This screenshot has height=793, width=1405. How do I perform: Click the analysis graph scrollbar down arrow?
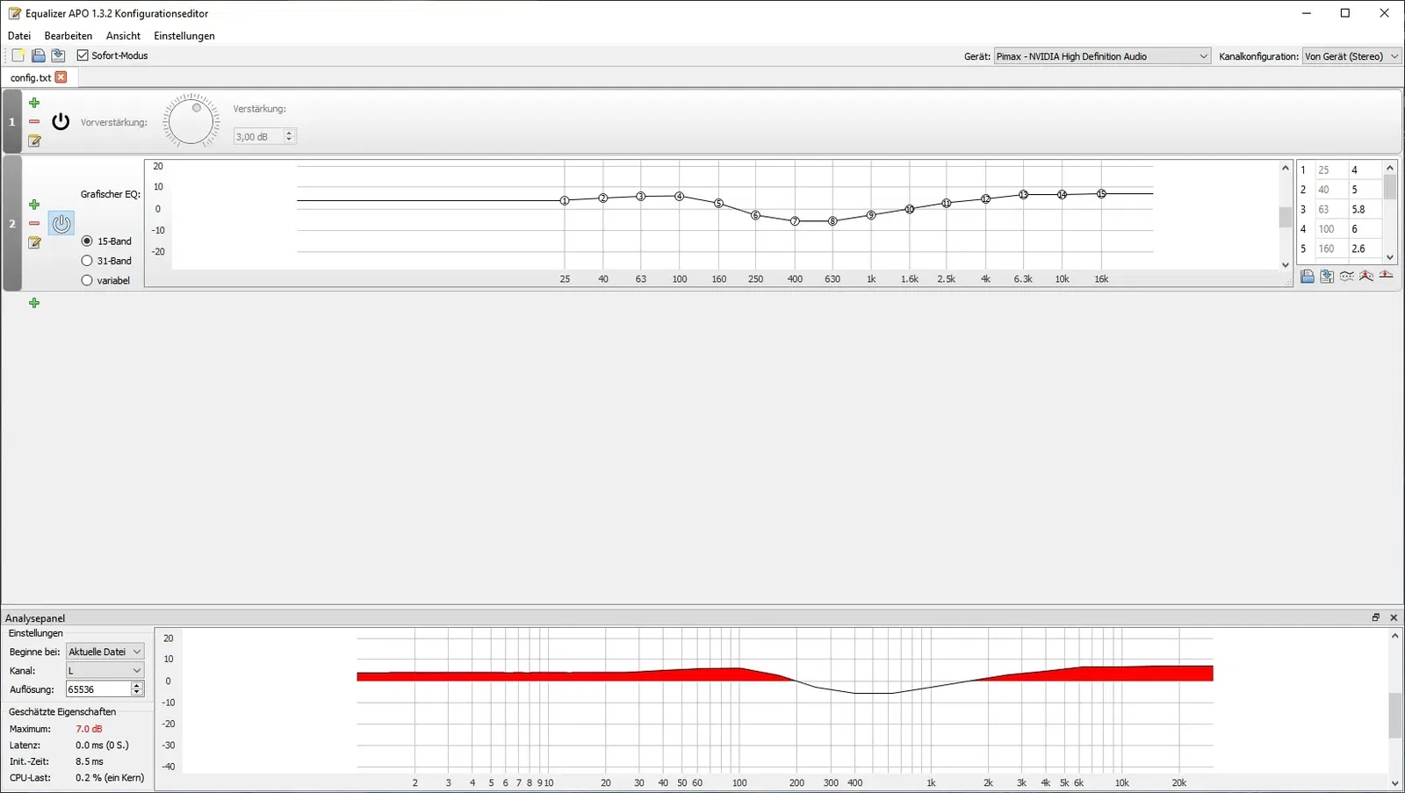coord(1394,783)
